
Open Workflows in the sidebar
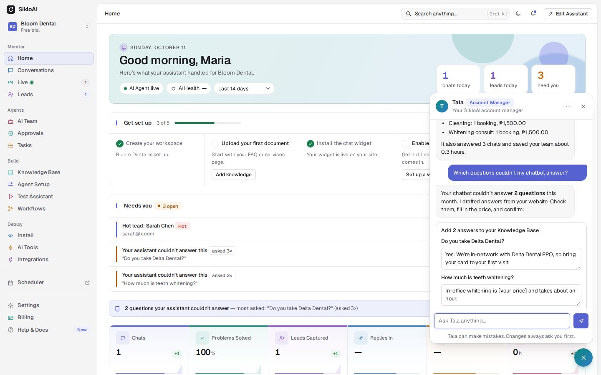49,209
